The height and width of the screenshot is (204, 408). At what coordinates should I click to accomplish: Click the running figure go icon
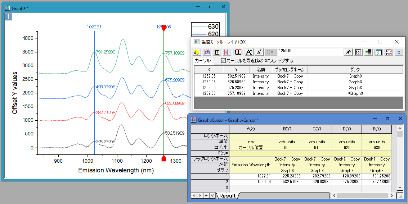tap(348, 52)
